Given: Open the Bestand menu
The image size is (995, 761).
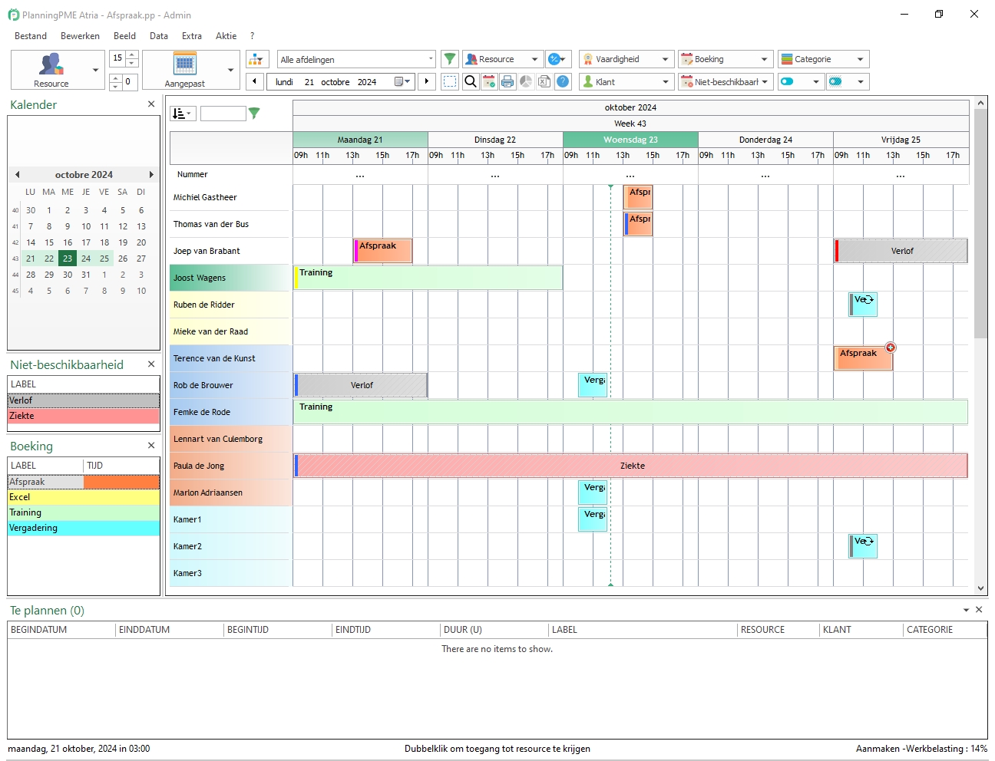Looking at the screenshot, I should tap(31, 36).
